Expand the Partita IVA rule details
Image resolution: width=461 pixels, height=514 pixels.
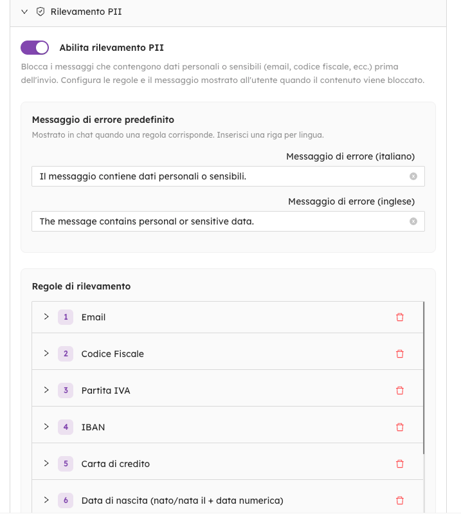coord(46,390)
